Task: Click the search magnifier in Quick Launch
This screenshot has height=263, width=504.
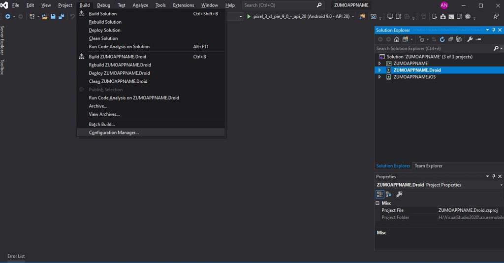Action: coord(319,5)
